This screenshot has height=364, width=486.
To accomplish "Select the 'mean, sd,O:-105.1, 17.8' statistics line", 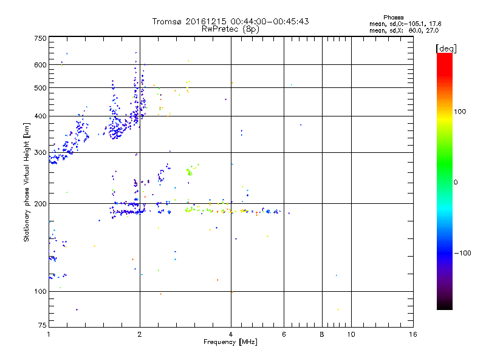I will click(405, 24).
